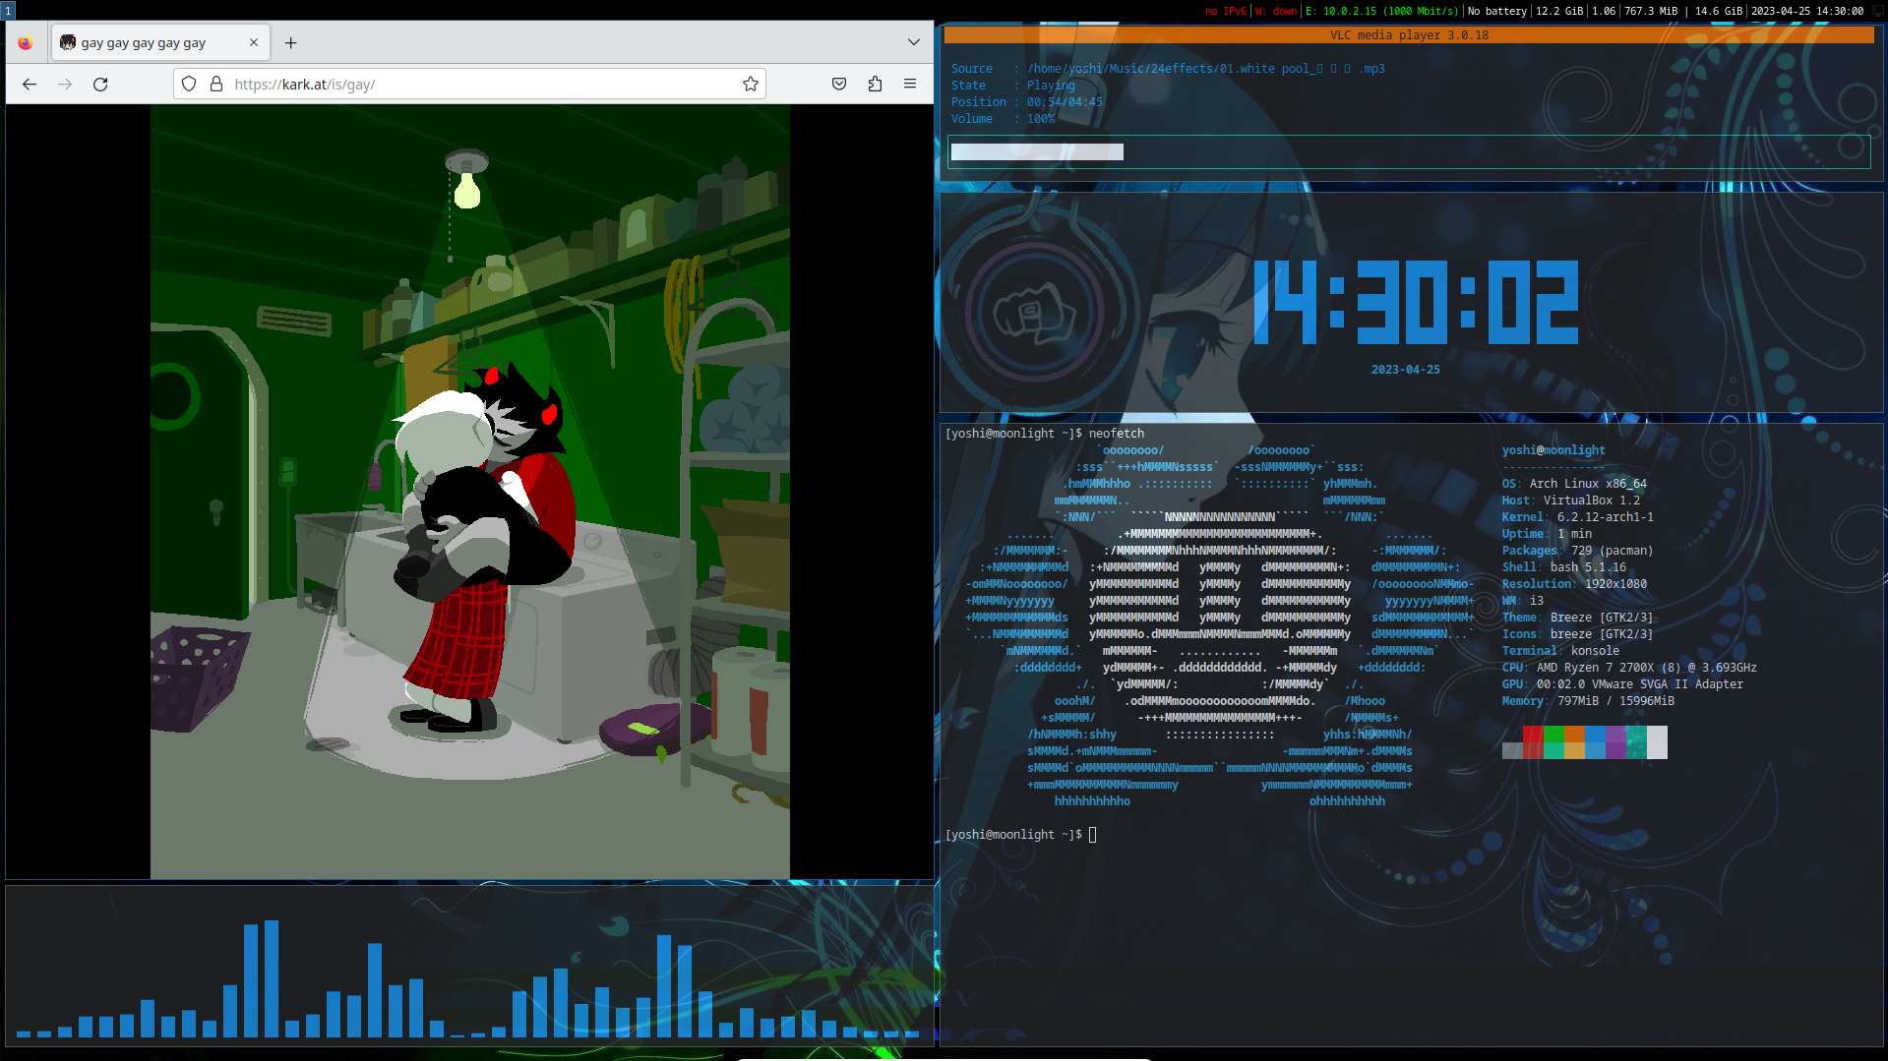Click the forward navigation arrow

point(65,85)
